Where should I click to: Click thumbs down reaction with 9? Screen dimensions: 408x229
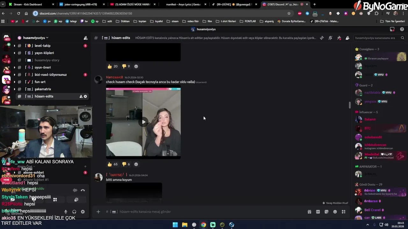pyautogui.click(x=126, y=66)
